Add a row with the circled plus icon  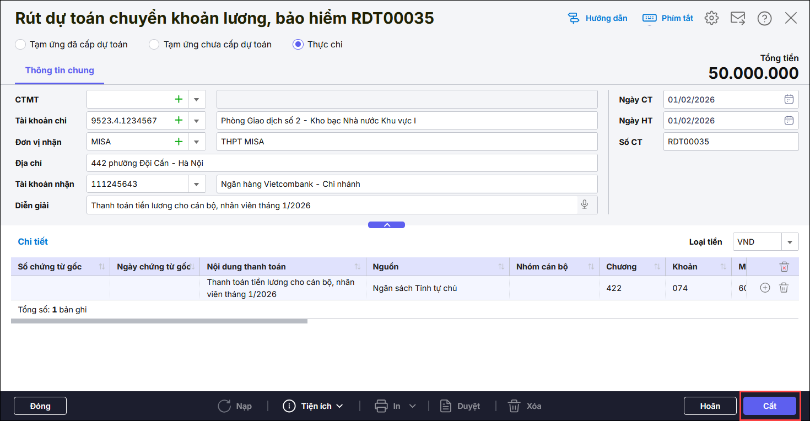tap(765, 288)
